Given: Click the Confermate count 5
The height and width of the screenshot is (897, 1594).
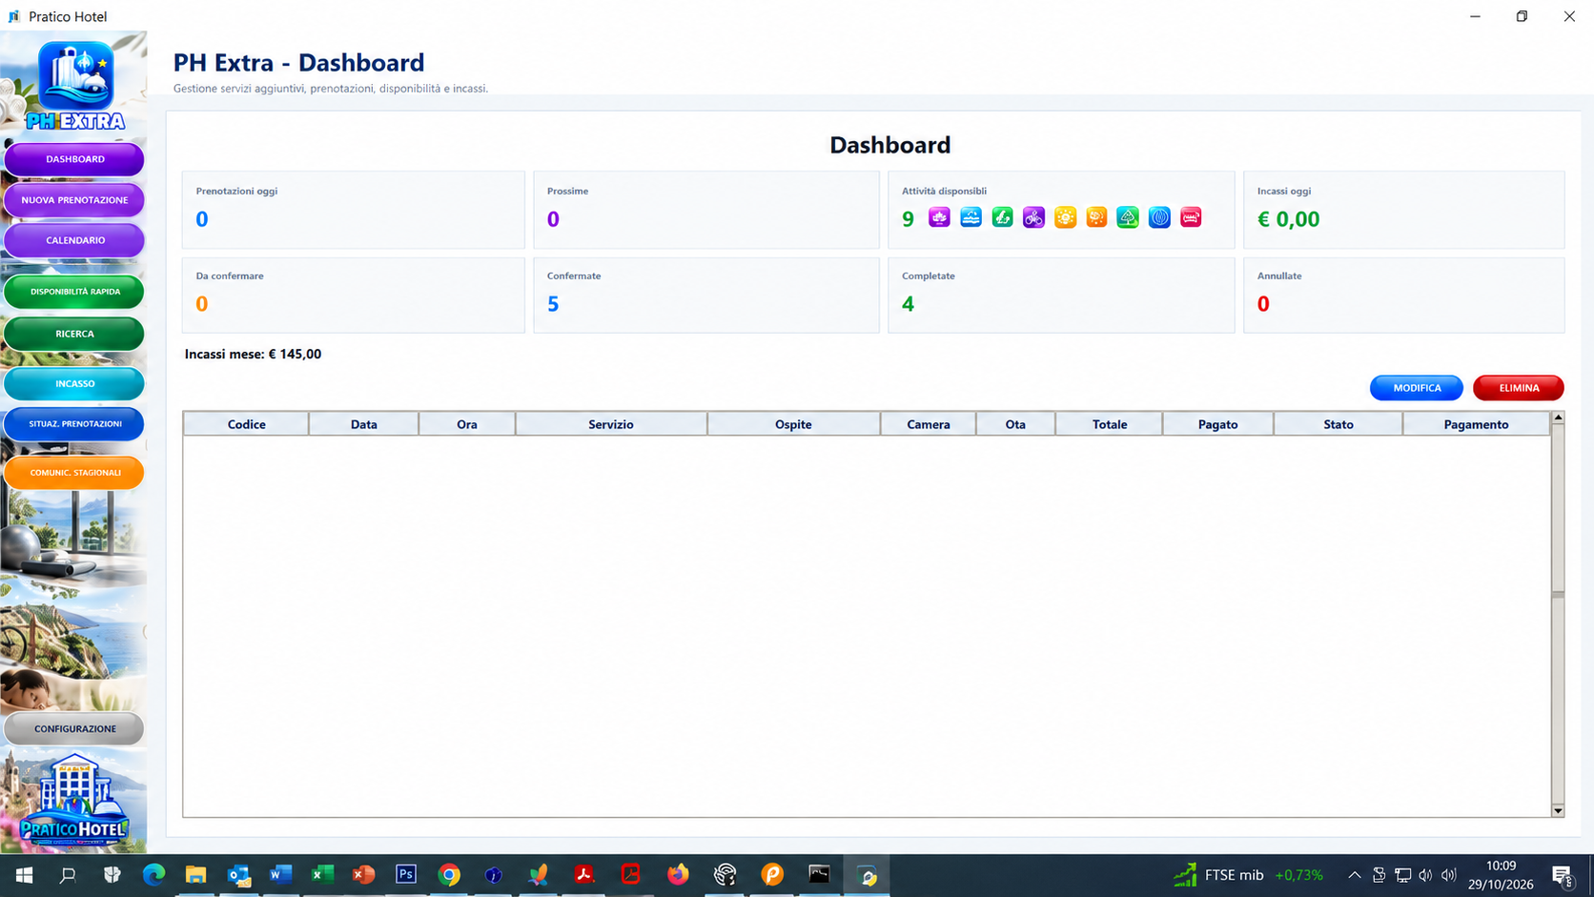Looking at the screenshot, I should [553, 304].
